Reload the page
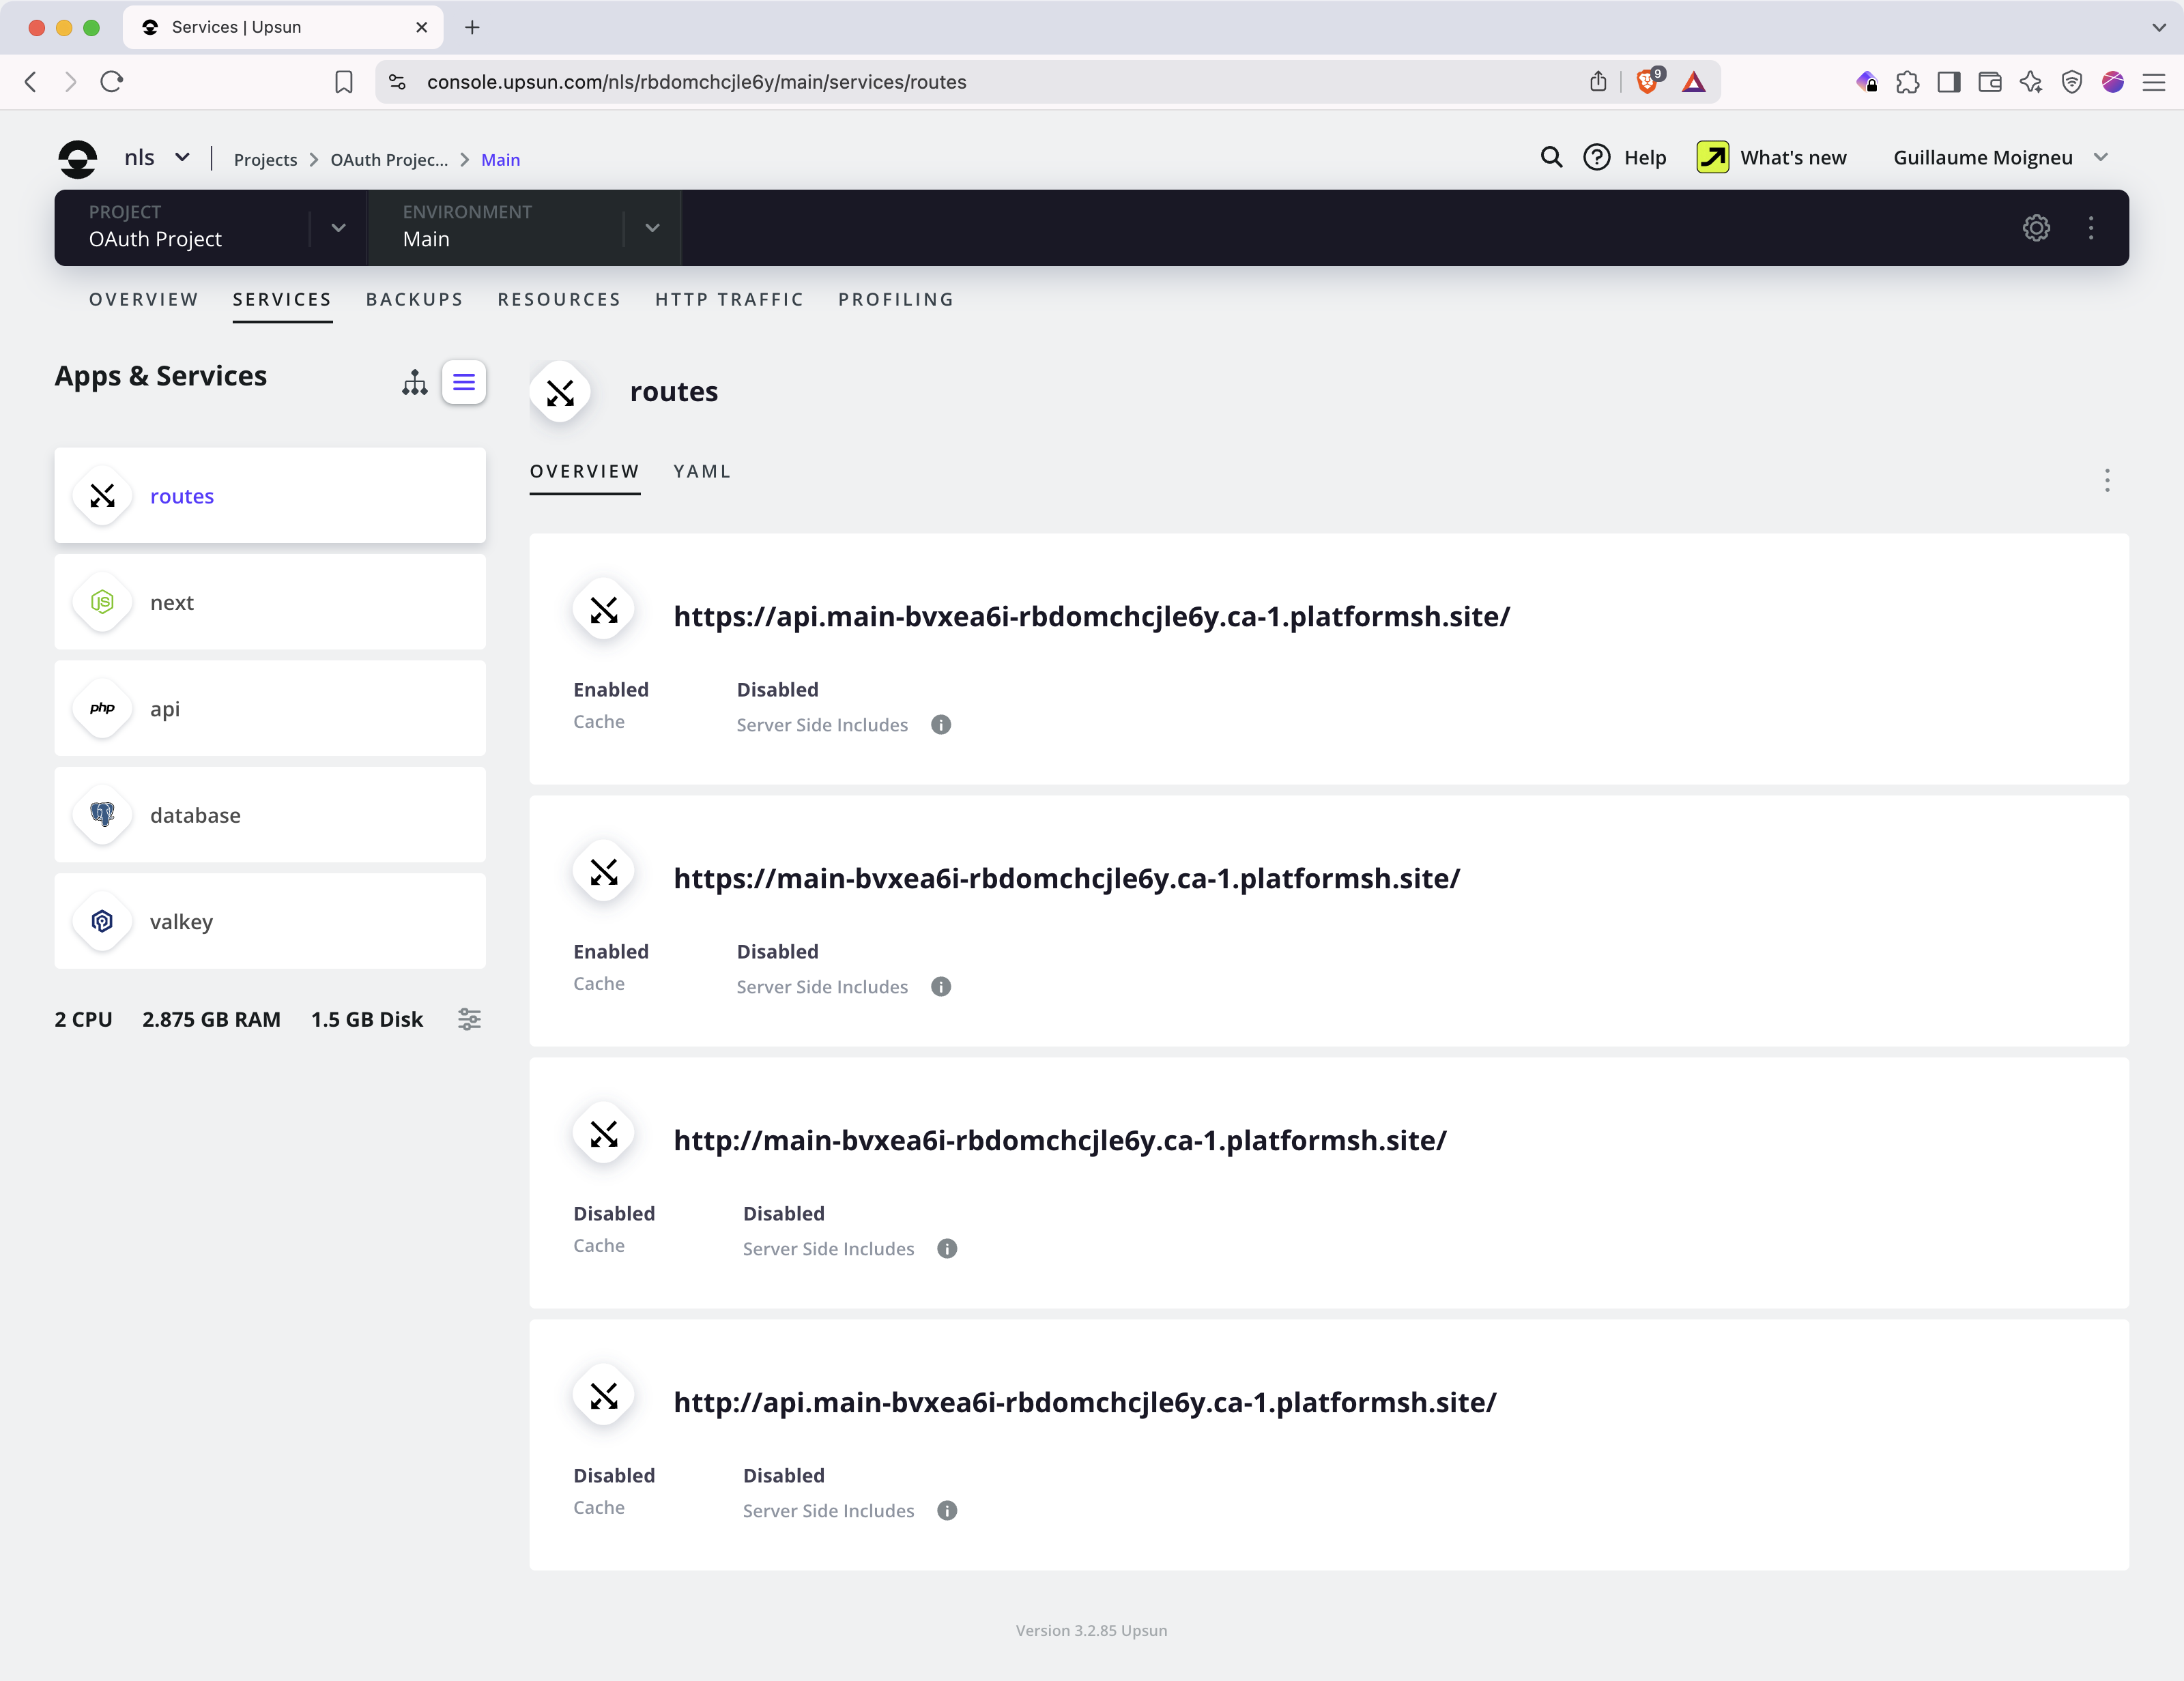Screen dimensions: 2184x1681 [x=112, y=82]
